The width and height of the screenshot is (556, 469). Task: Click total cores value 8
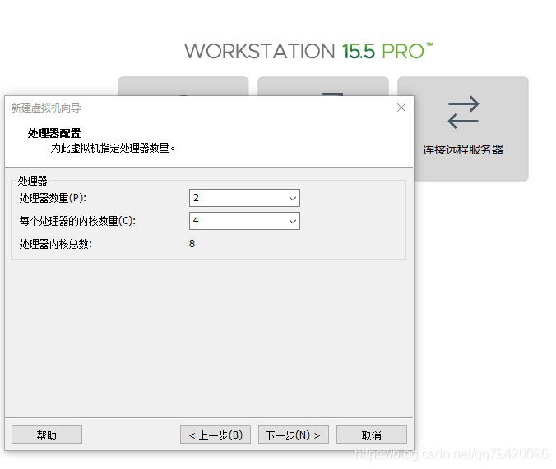(x=192, y=244)
